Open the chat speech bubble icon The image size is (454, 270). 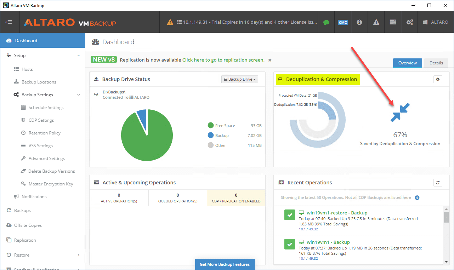(x=326, y=22)
